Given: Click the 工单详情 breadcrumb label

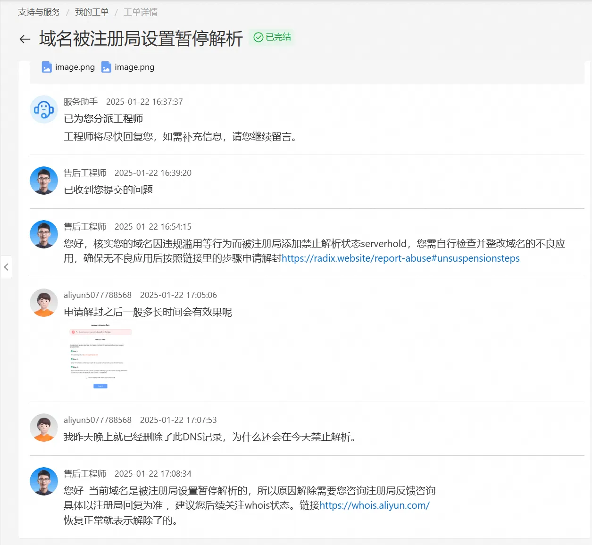Looking at the screenshot, I should click(140, 12).
